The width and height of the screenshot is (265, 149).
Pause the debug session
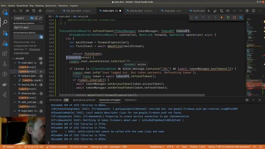(196, 17)
